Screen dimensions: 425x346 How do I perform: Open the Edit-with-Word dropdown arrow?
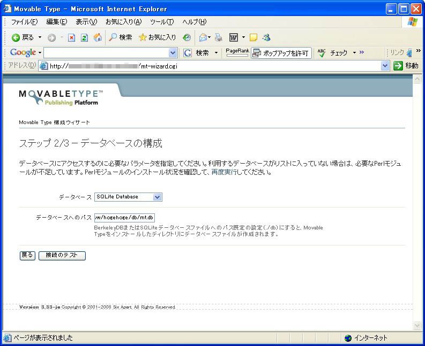tap(243, 37)
